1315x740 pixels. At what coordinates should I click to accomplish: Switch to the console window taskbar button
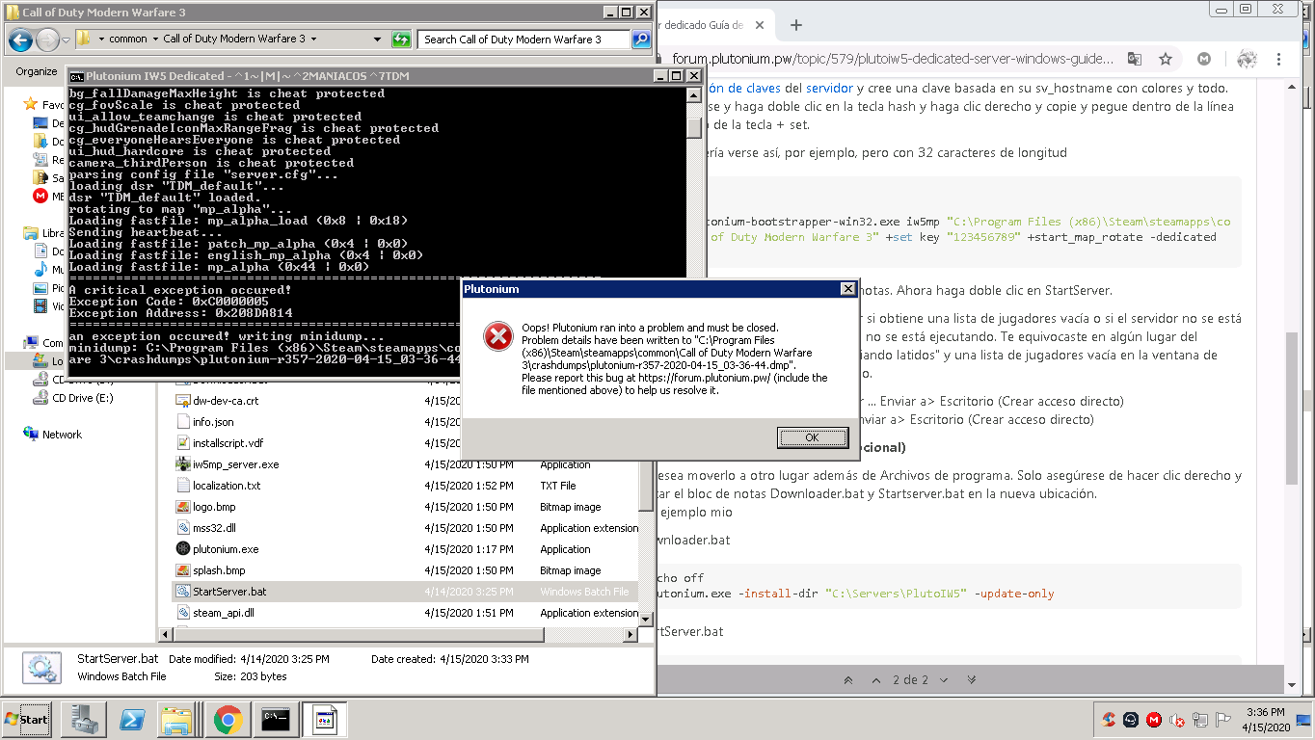(x=276, y=719)
